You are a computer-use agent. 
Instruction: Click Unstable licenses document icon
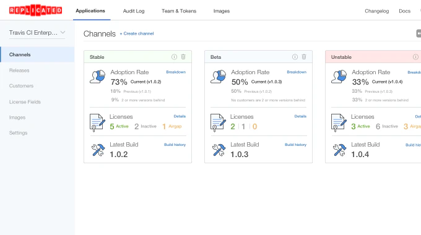(x=339, y=122)
